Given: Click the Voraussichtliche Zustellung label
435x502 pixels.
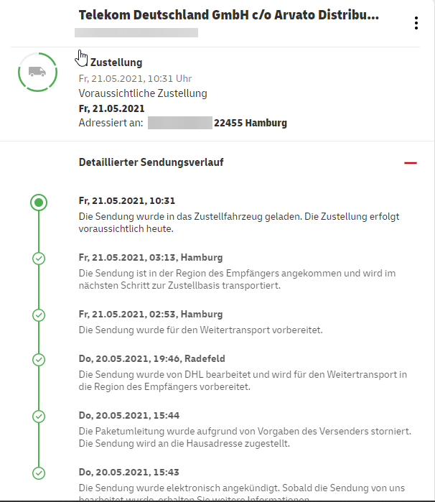Looking at the screenshot, I should tap(143, 93).
